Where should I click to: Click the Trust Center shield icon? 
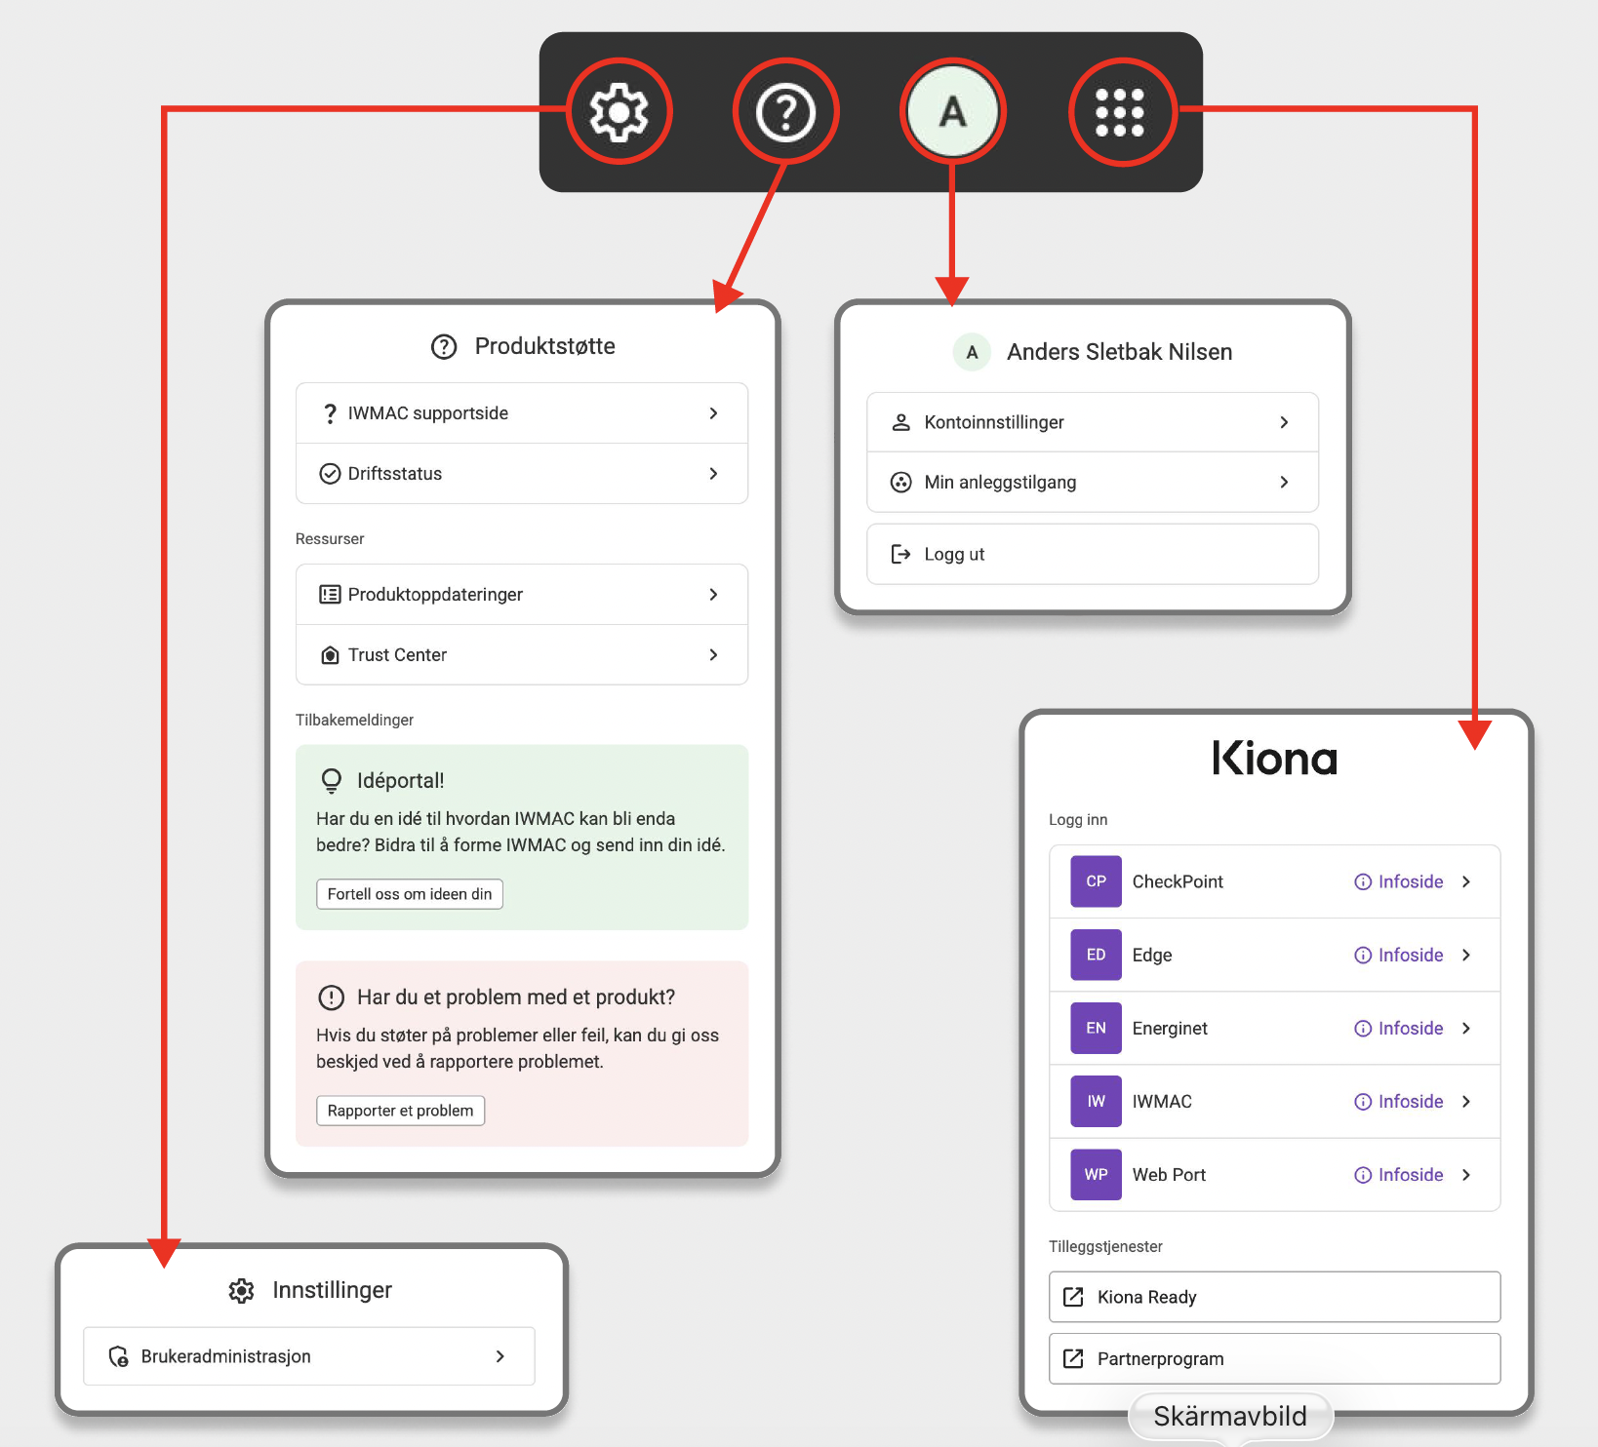tap(331, 655)
